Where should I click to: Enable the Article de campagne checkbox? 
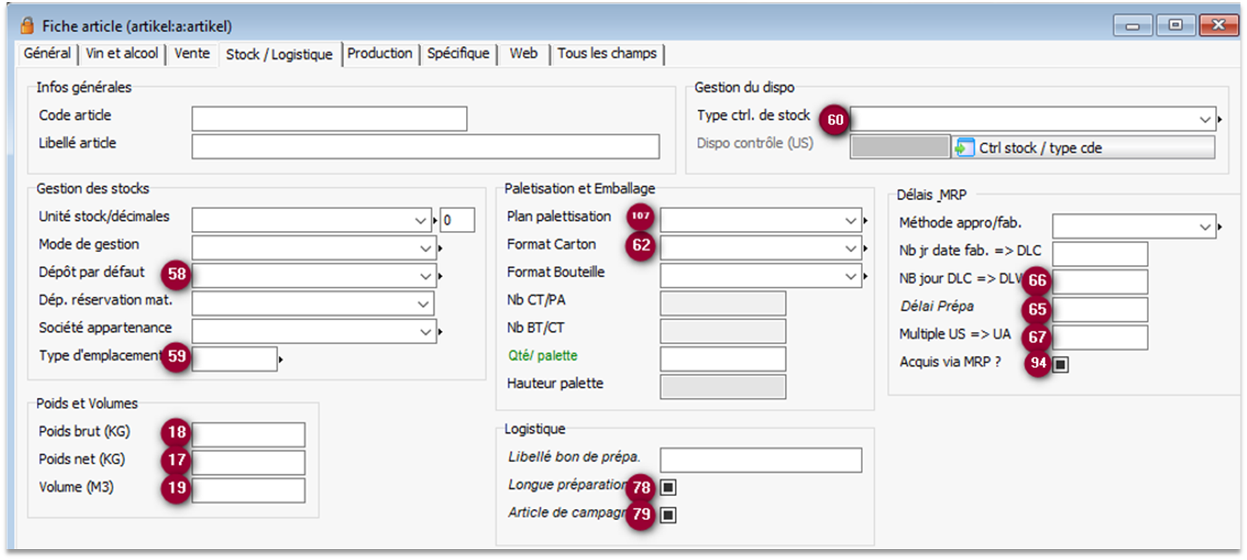[x=669, y=515]
